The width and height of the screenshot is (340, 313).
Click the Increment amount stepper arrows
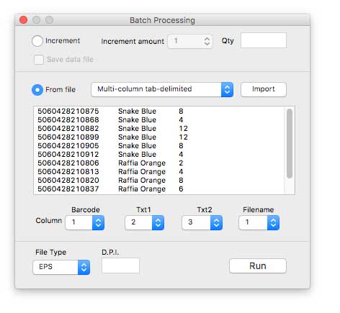click(207, 41)
